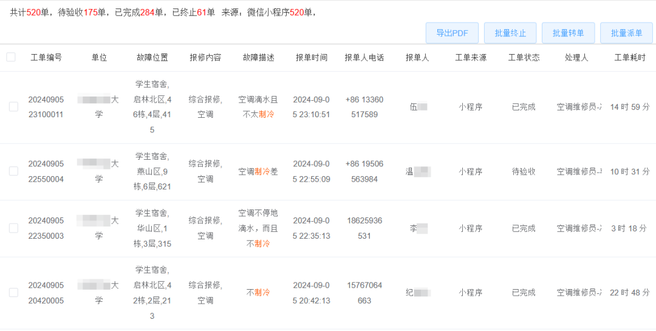Viewport: 656px width, 331px height.
Task: Check the row checkbox for order 2024090520420005
Action: (13, 293)
